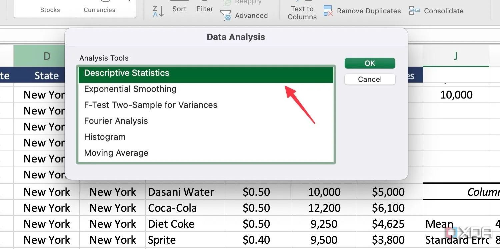This screenshot has width=500, height=249.
Task: Open the Advanced filter icon
Action: click(x=226, y=15)
